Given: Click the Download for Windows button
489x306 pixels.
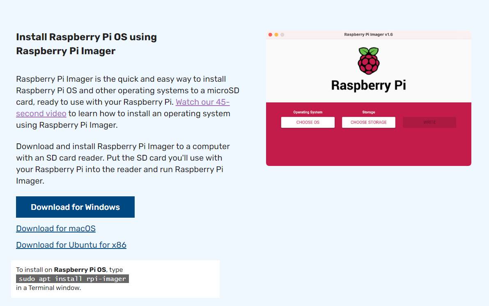Looking at the screenshot, I should (75, 207).
